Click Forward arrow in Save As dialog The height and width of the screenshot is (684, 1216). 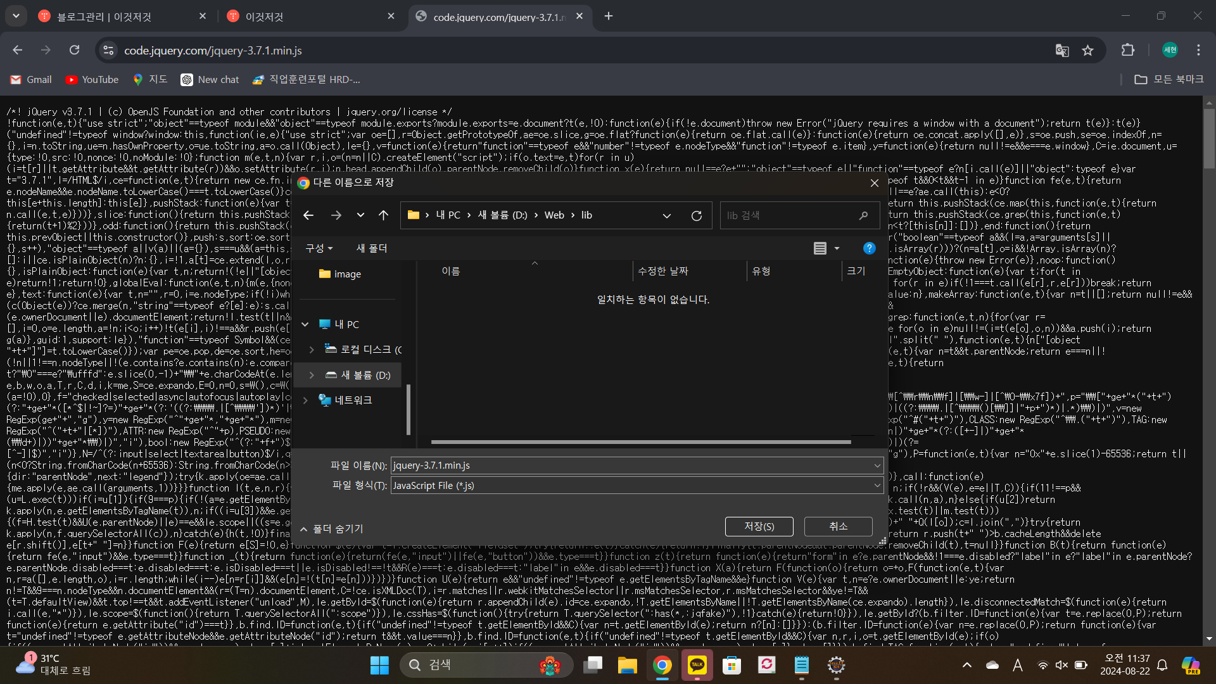pyautogui.click(x=336, y=215)
